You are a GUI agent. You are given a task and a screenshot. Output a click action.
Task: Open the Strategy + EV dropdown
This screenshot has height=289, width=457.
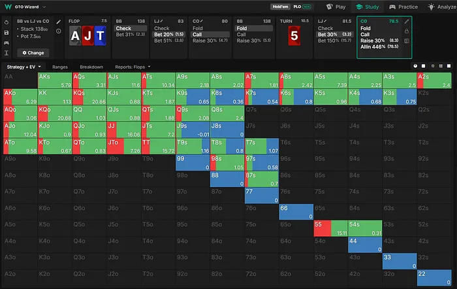[x=24, y=67]
